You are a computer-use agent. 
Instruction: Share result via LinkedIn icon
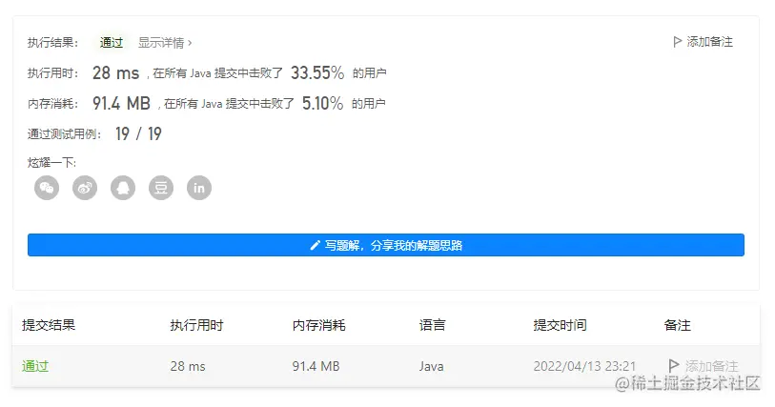[x=199, y=188]
